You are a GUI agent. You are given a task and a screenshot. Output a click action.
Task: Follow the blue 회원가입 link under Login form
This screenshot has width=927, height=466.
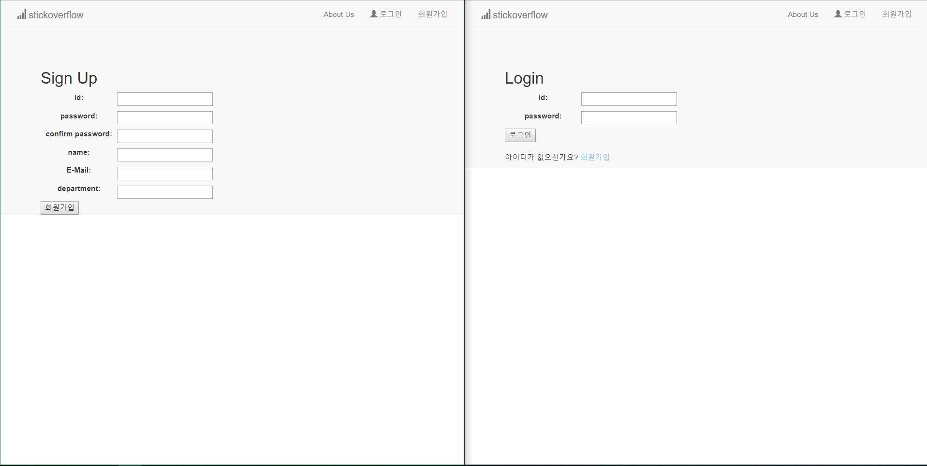(x=595, y=157)
